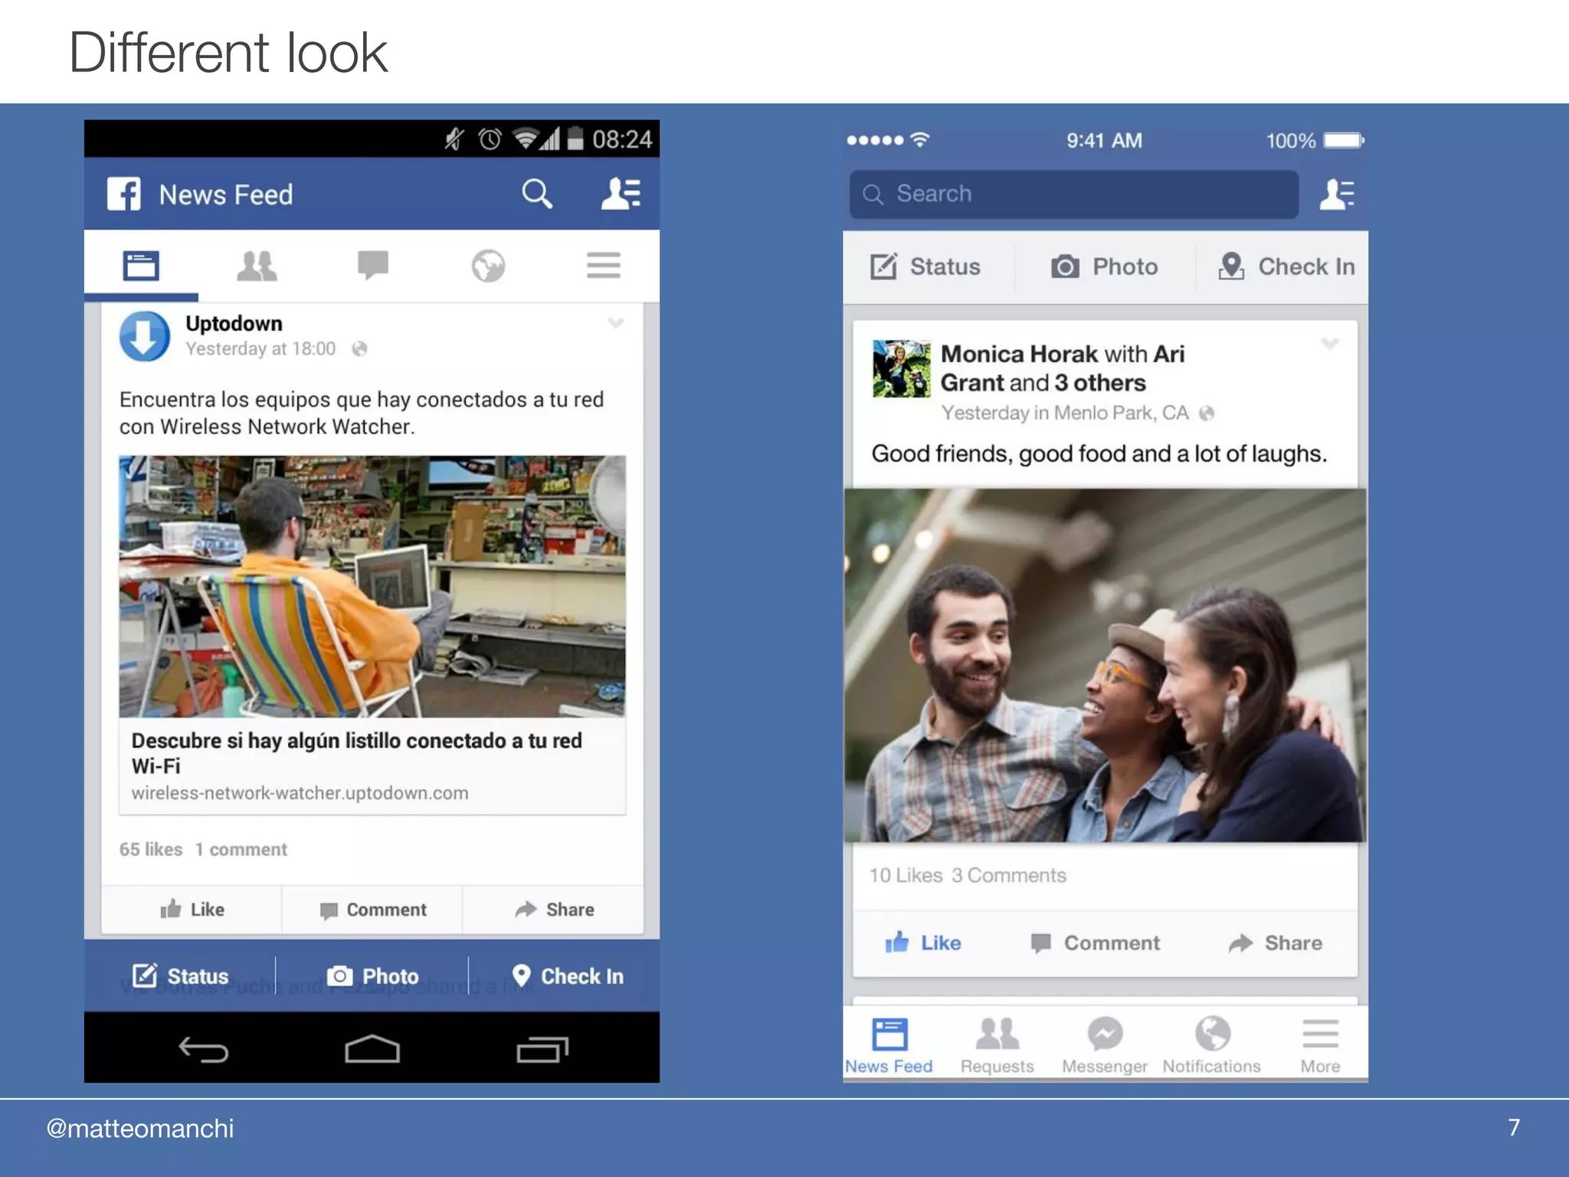Expand the Uptodown post options chevron

click(x=615, y=323)
